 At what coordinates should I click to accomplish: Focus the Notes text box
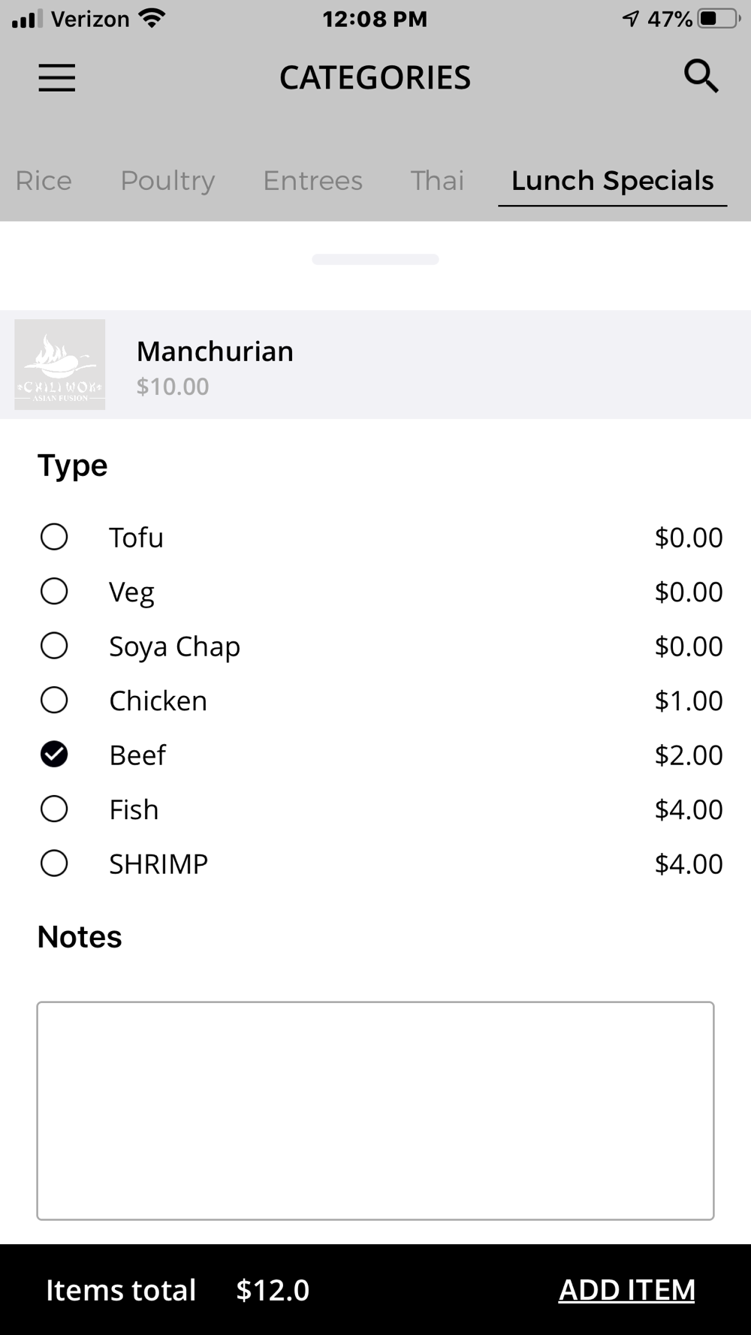coord(375,1110)
